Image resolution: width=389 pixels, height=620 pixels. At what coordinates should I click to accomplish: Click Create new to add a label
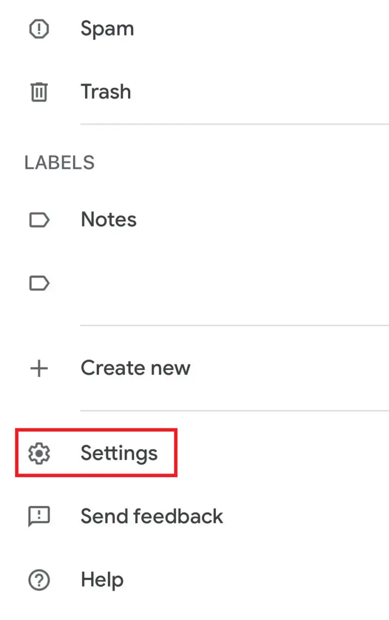(135, 368)
